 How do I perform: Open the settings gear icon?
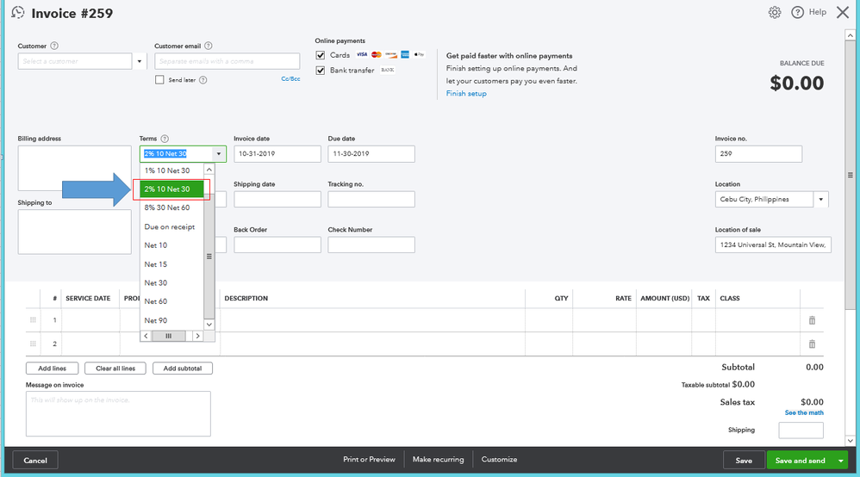(x=775, y=12)
